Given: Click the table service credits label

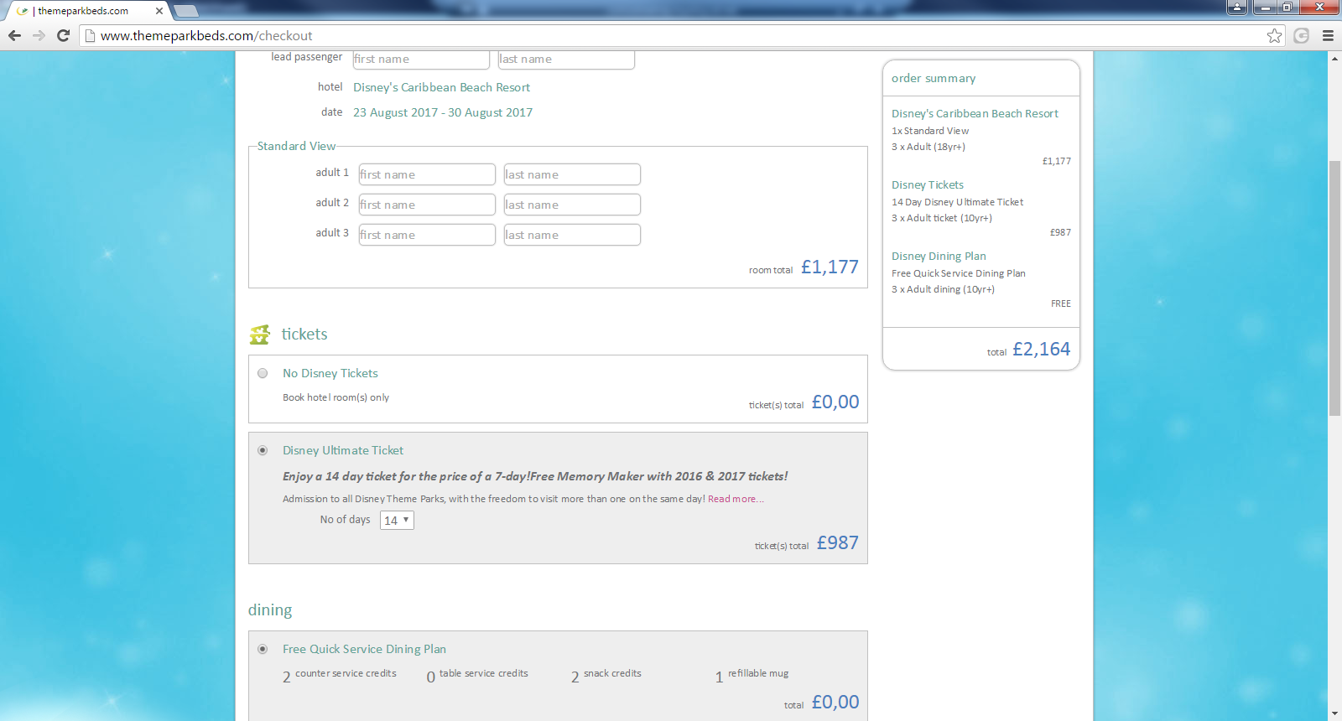Looking at the screenshot, I should tap(484, 673).
